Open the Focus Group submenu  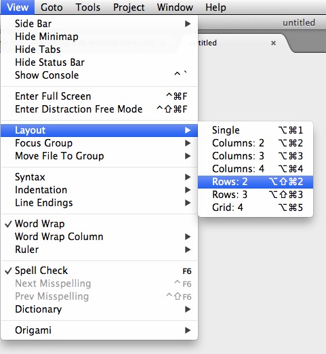click(x=99, y=143)
